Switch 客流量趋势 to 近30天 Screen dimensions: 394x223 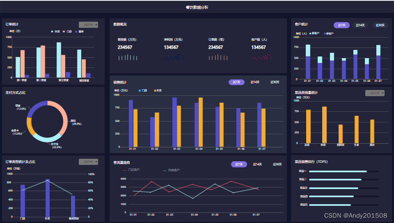[277, 164]
